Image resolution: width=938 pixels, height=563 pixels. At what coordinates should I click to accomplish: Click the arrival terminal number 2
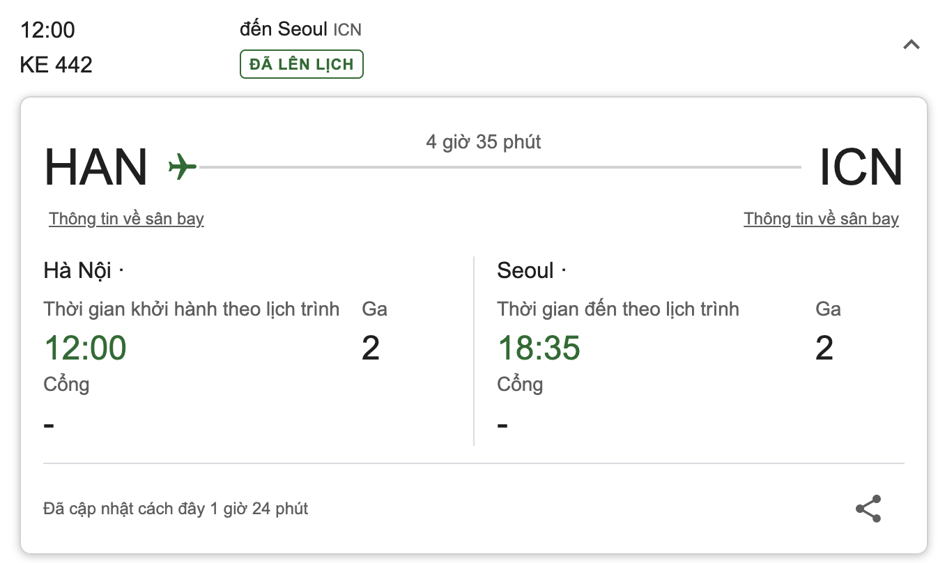click(x=824, y=348)
